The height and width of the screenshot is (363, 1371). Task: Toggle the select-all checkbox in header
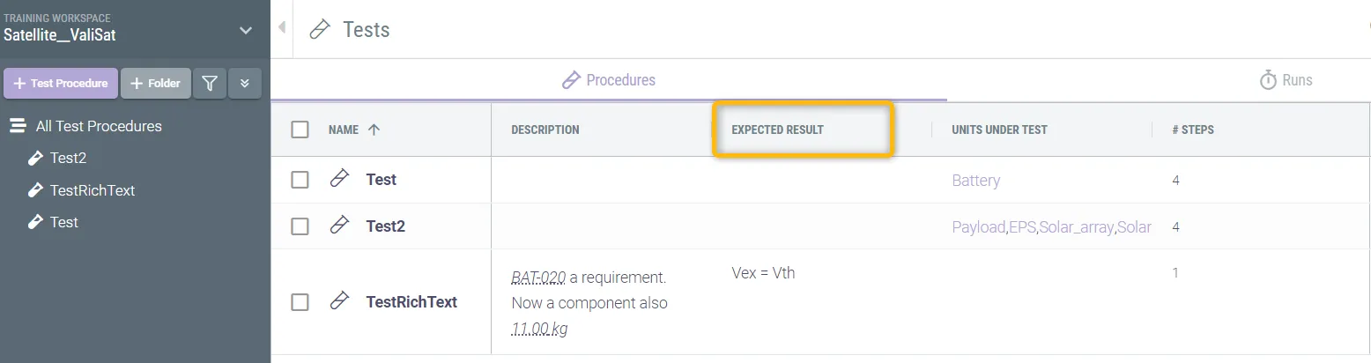[300, 130]
